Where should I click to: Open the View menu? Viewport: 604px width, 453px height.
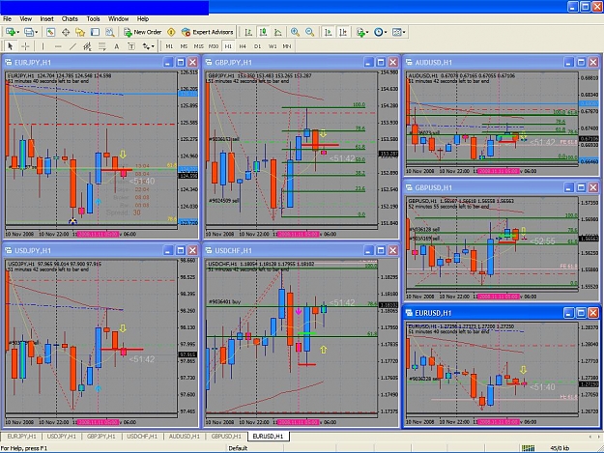coord(26,19)
